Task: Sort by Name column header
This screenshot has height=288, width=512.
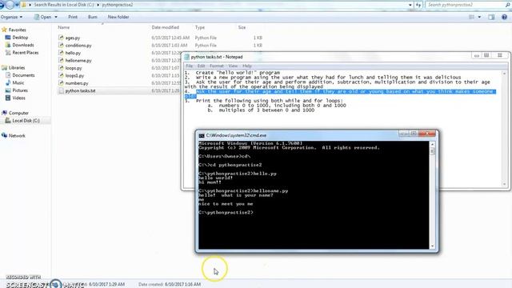Action: [64, 27]
